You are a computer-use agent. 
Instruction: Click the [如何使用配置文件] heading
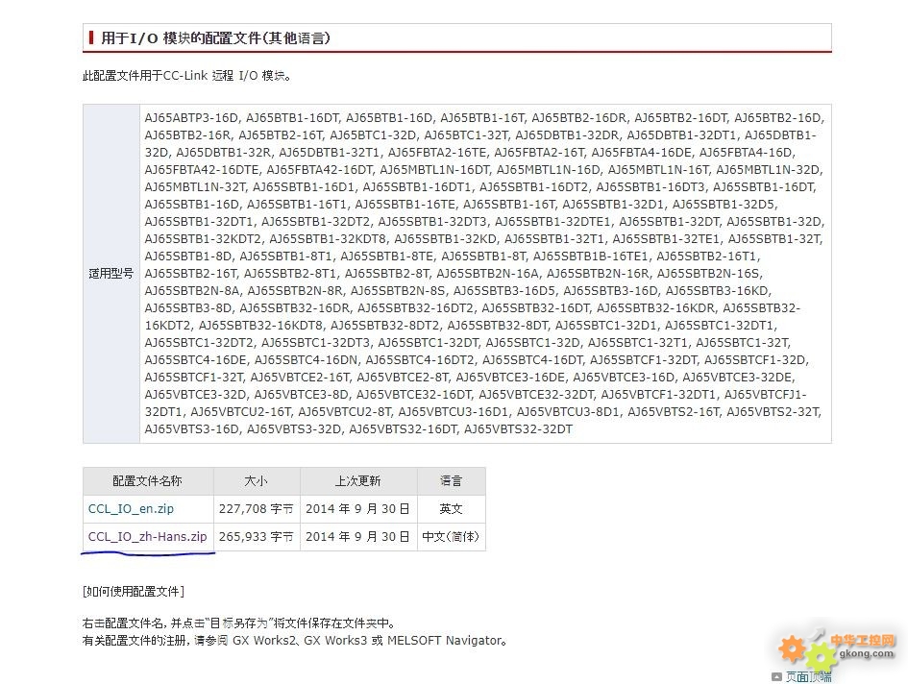[x=134, y=592]
